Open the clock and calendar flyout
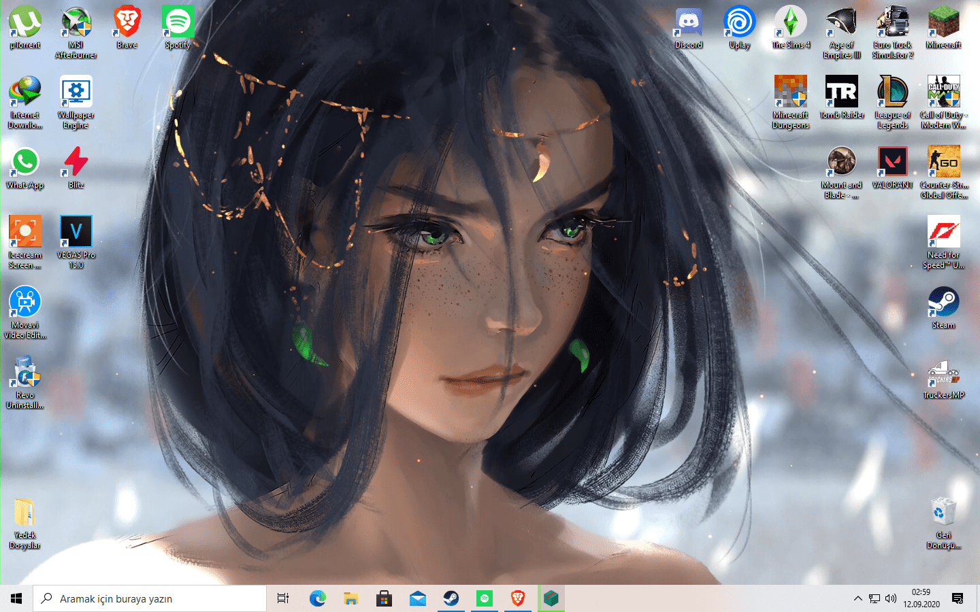The width and height of the screenshot is (980, 612). click(921, 598)
